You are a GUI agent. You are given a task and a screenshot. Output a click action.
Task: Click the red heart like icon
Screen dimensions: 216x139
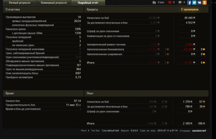170,2
